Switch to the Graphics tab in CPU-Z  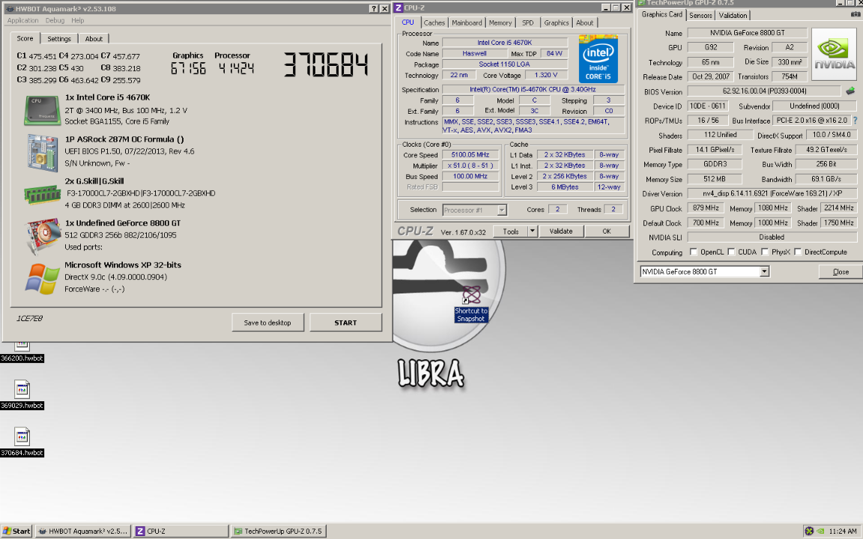click(557, 22)
